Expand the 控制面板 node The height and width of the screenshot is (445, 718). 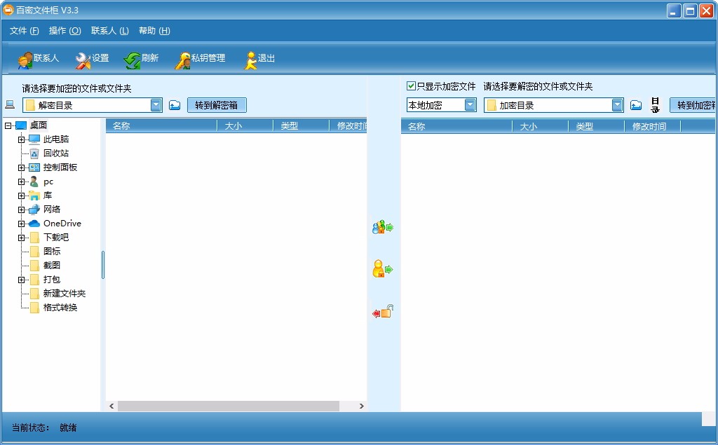(x=21, y=167)
